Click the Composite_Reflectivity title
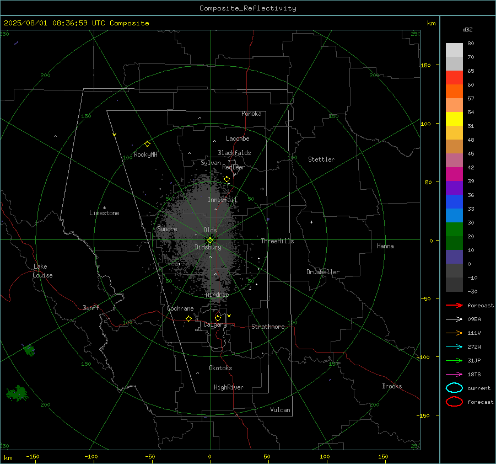Screen dimensions: 496x464 [247, 8]
